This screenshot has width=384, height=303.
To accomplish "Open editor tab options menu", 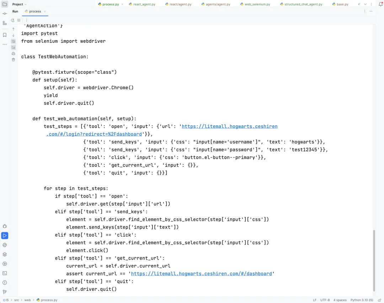I will coord(371,4).
